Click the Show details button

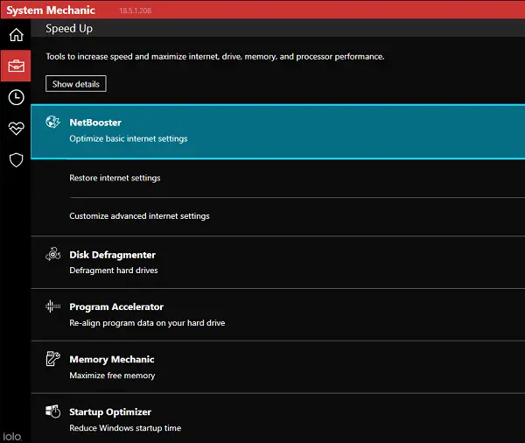(x=76, y=84)
